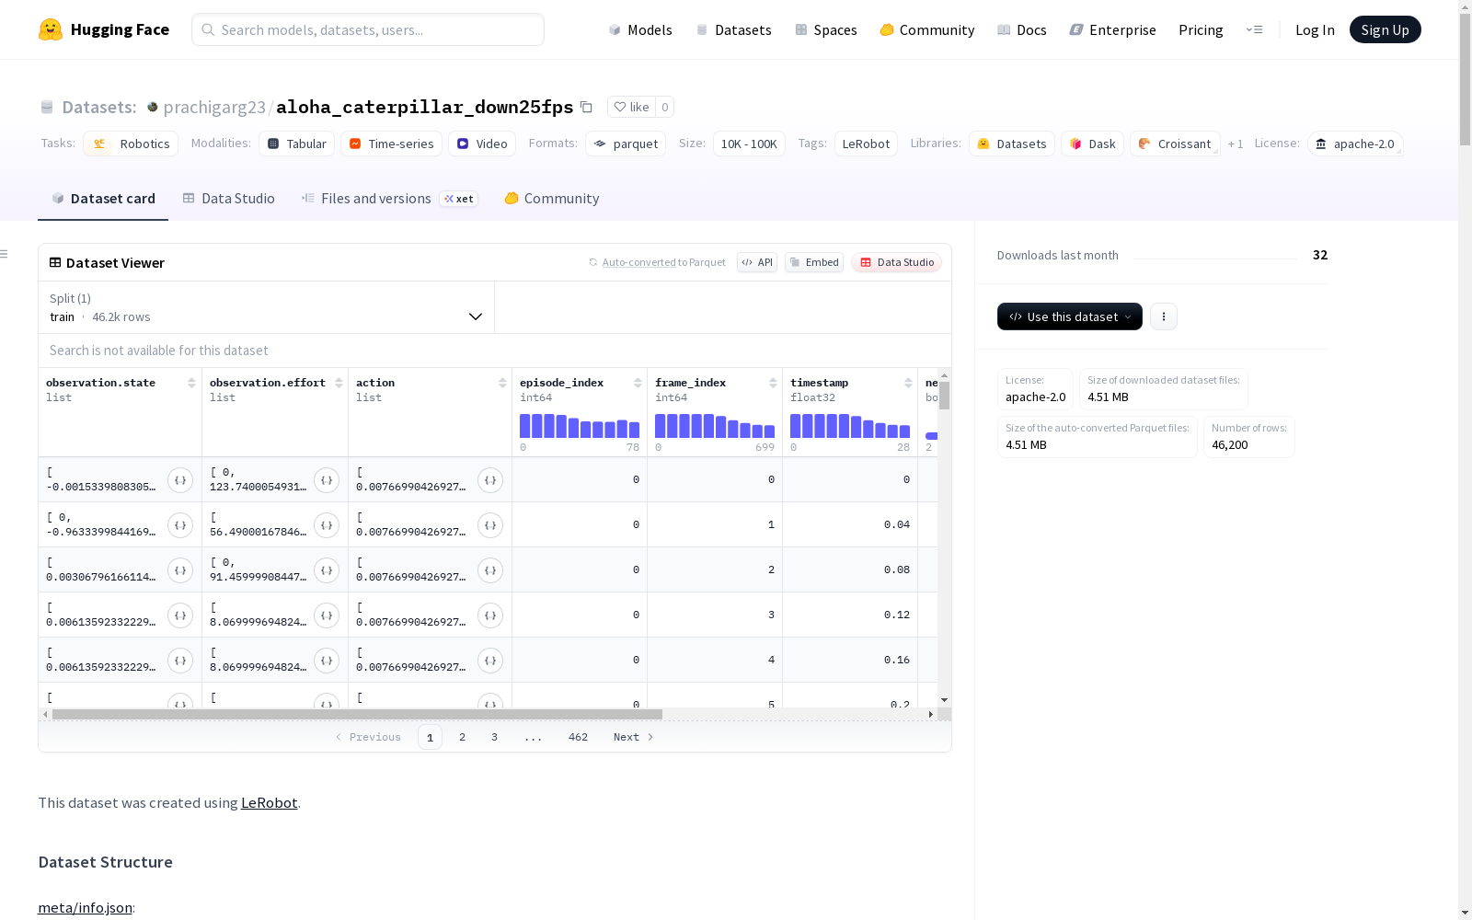The image size is (1472, 920).
Task: Expand the Use this dataset dropdown
Action: click(1070, 316)
